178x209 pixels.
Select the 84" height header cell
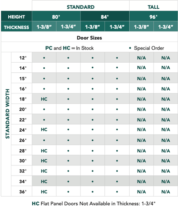click(105, 17)
